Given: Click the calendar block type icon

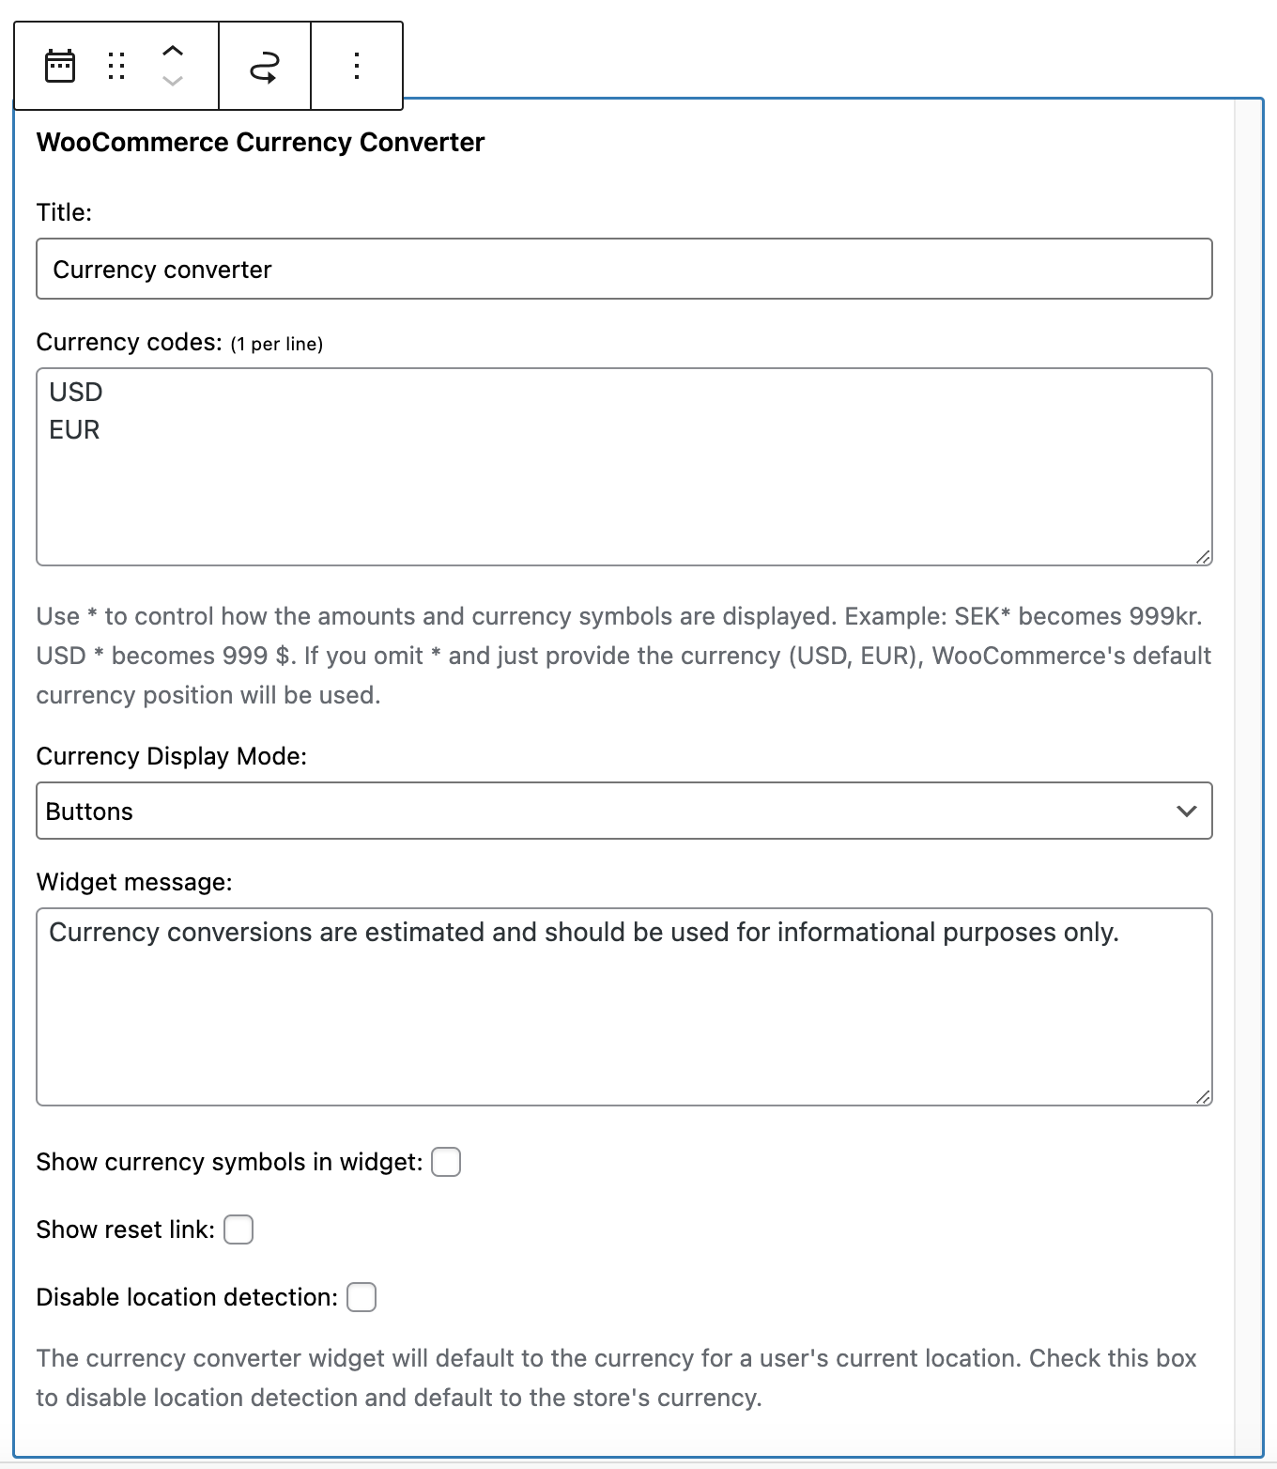Looking at the screenshot, I should 60,66.
